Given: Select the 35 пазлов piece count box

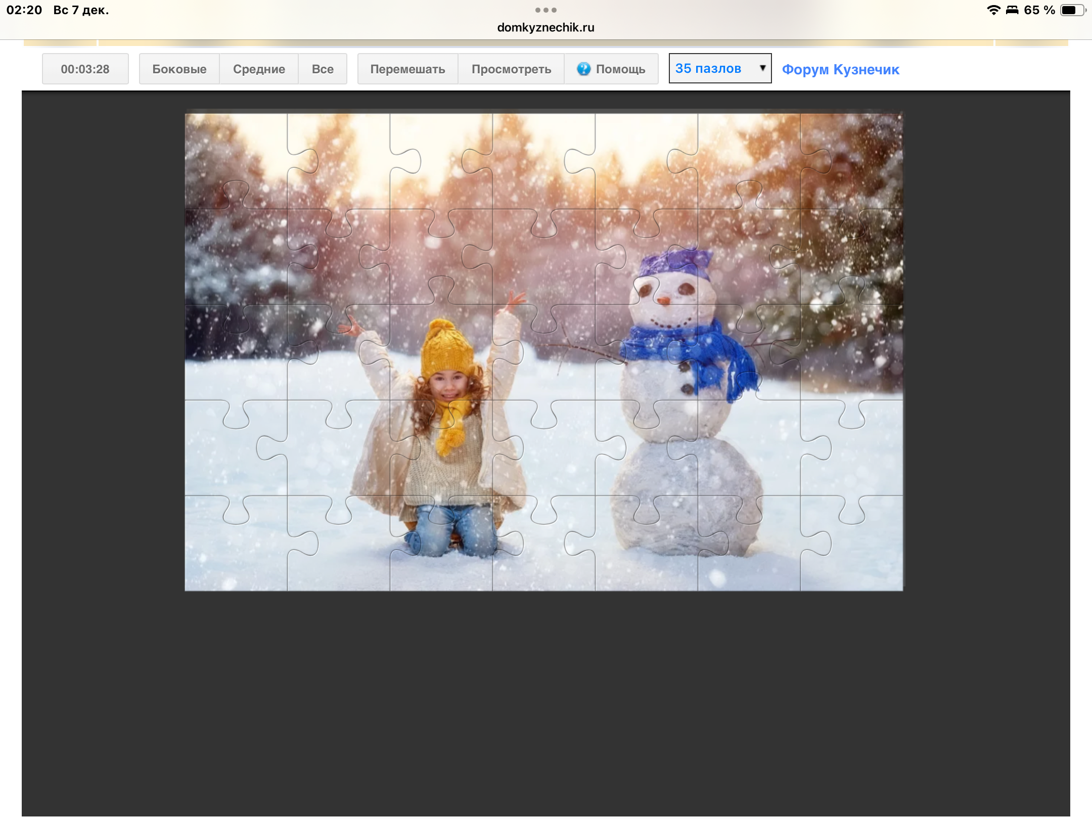Looking at the screenshot, I should 709,68.
